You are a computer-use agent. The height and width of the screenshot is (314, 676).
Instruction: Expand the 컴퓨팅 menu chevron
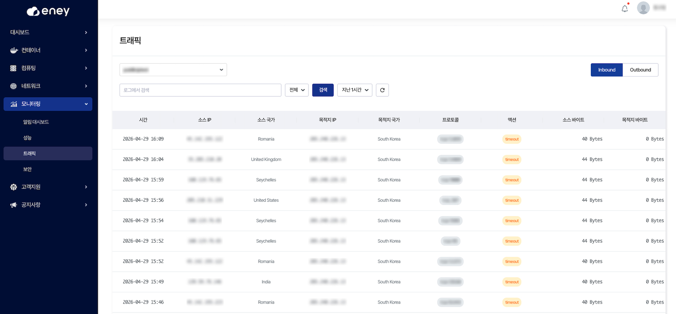coord(86,68)
